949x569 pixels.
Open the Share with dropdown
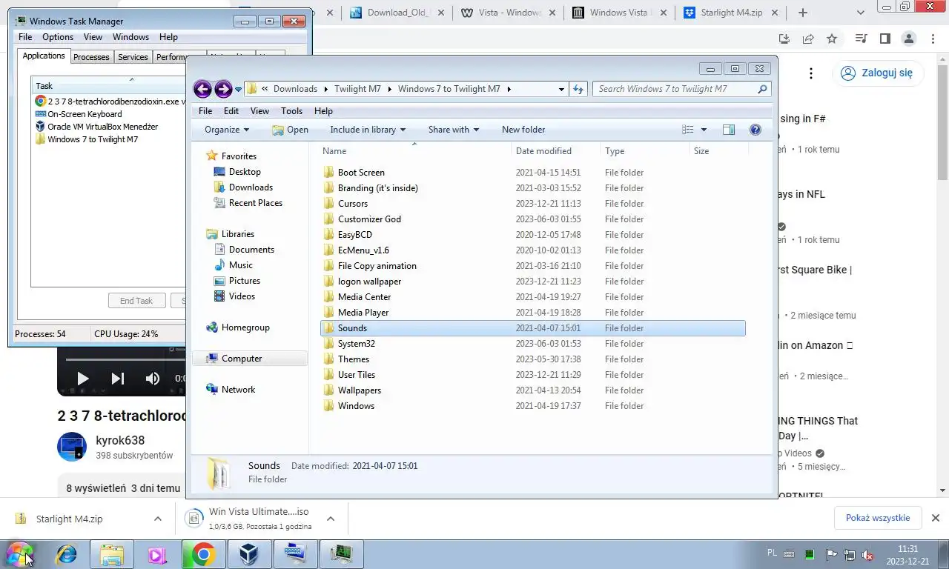tap(454, 130)
